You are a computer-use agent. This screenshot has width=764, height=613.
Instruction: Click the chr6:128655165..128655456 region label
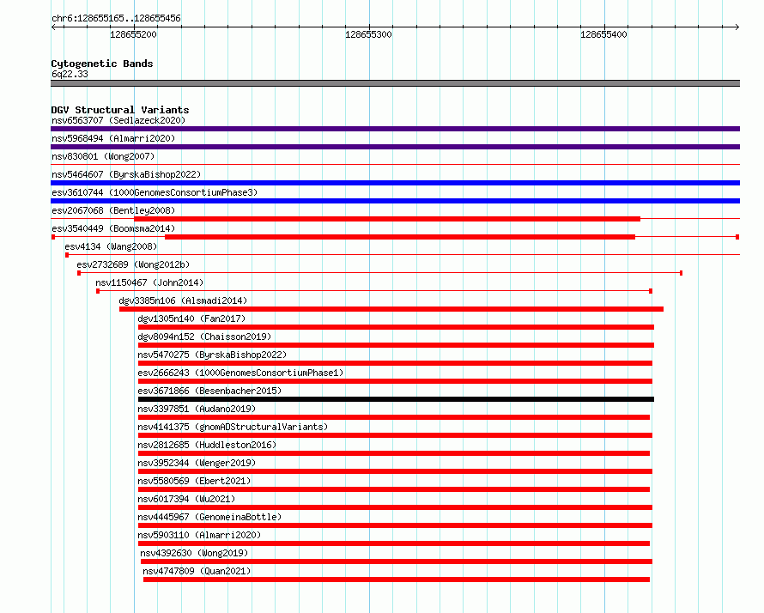pos(116,19)
